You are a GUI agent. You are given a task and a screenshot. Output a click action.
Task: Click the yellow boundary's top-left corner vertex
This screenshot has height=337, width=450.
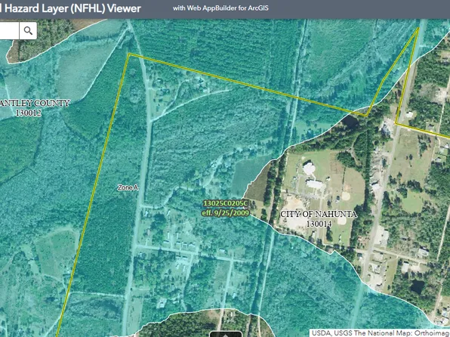[129, 54]
